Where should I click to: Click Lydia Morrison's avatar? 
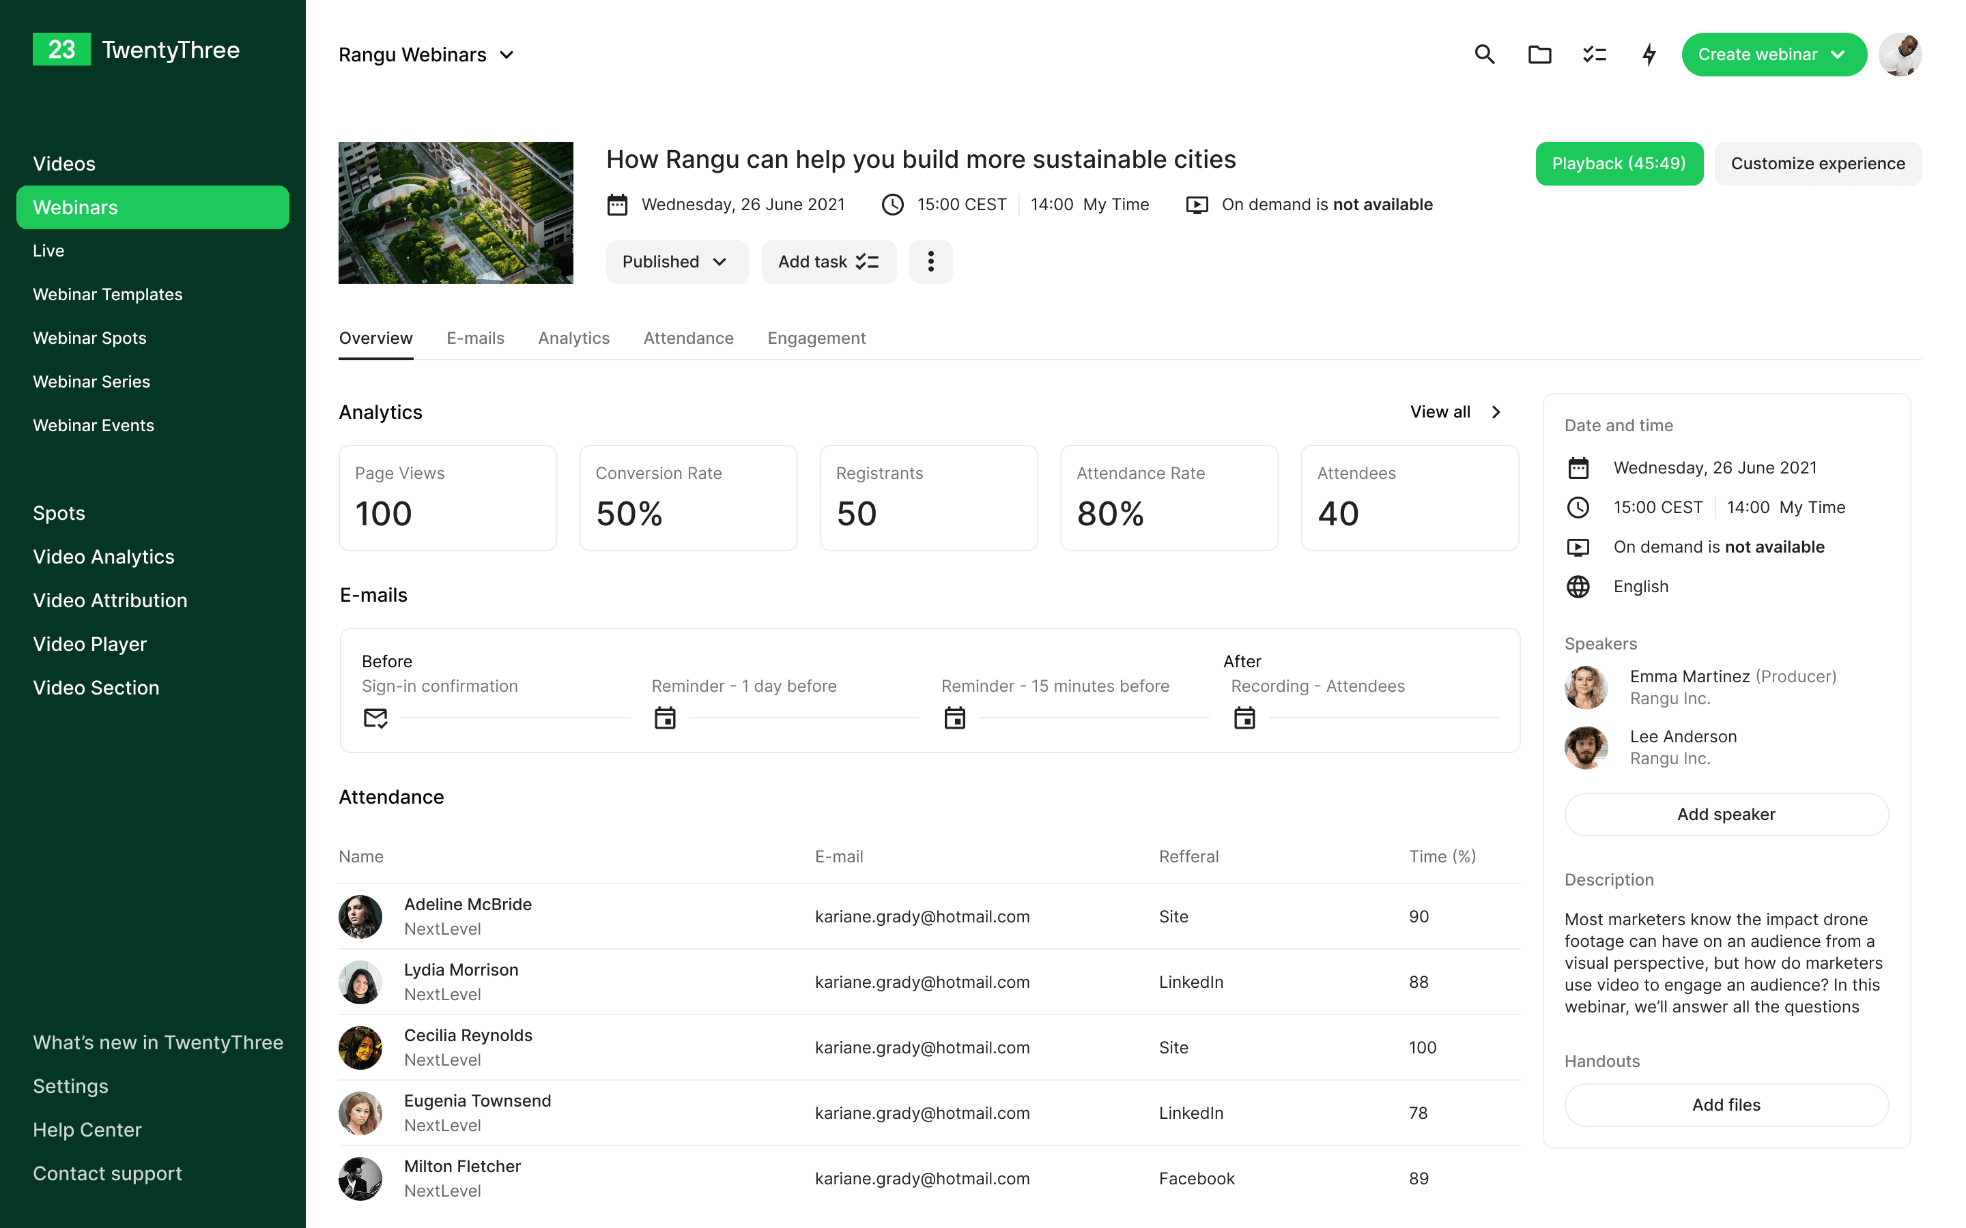(360, 982)
